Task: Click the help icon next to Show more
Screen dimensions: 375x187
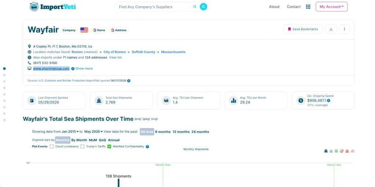Action: coord(73,69)
